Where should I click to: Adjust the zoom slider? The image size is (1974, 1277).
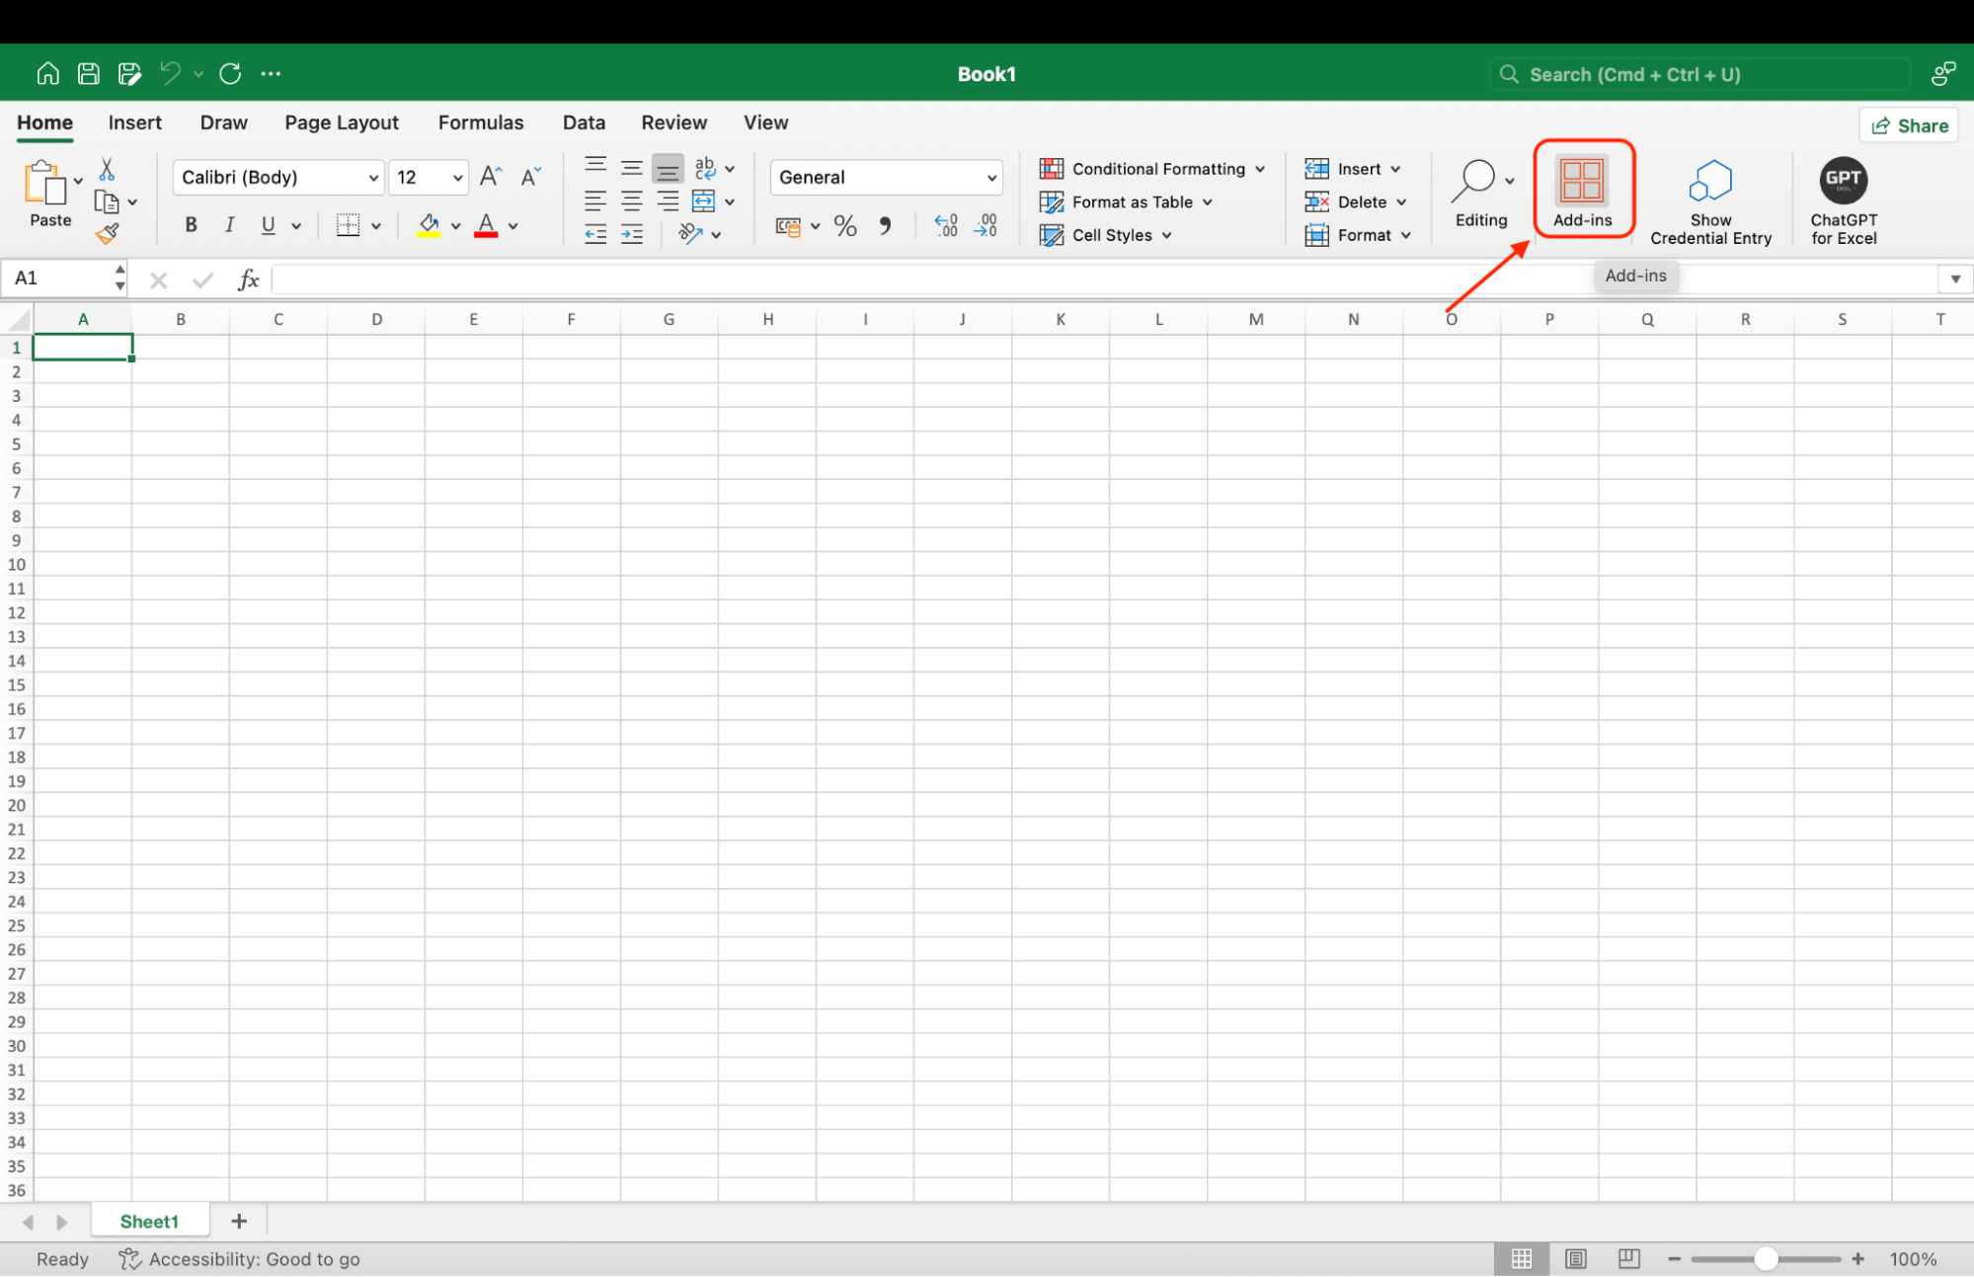point(1766,1258)
